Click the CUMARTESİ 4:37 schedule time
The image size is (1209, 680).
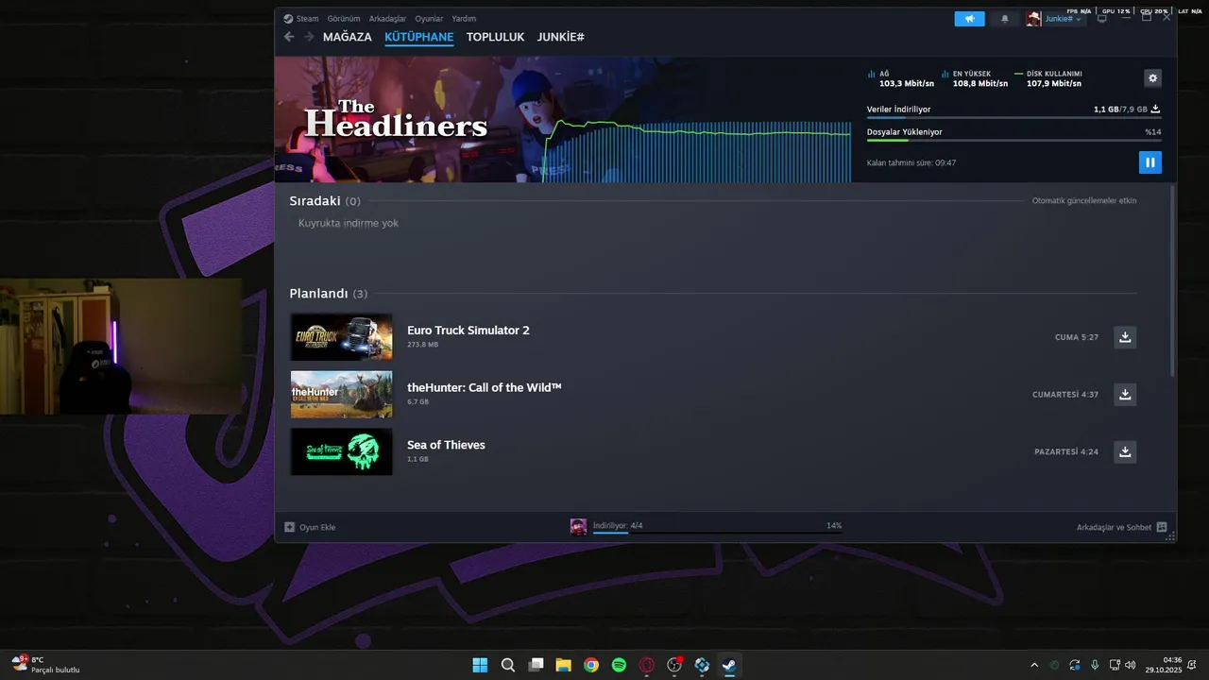1065,395
